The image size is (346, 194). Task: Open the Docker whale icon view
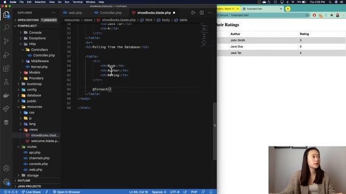tap(6, 95)
